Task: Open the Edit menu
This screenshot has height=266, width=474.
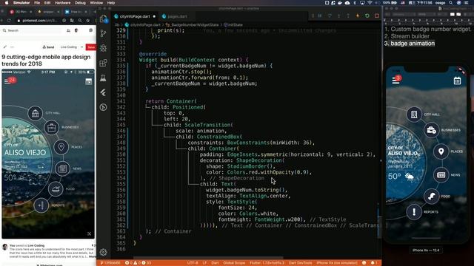Action: pyautogui.click(x=47, y=3)
